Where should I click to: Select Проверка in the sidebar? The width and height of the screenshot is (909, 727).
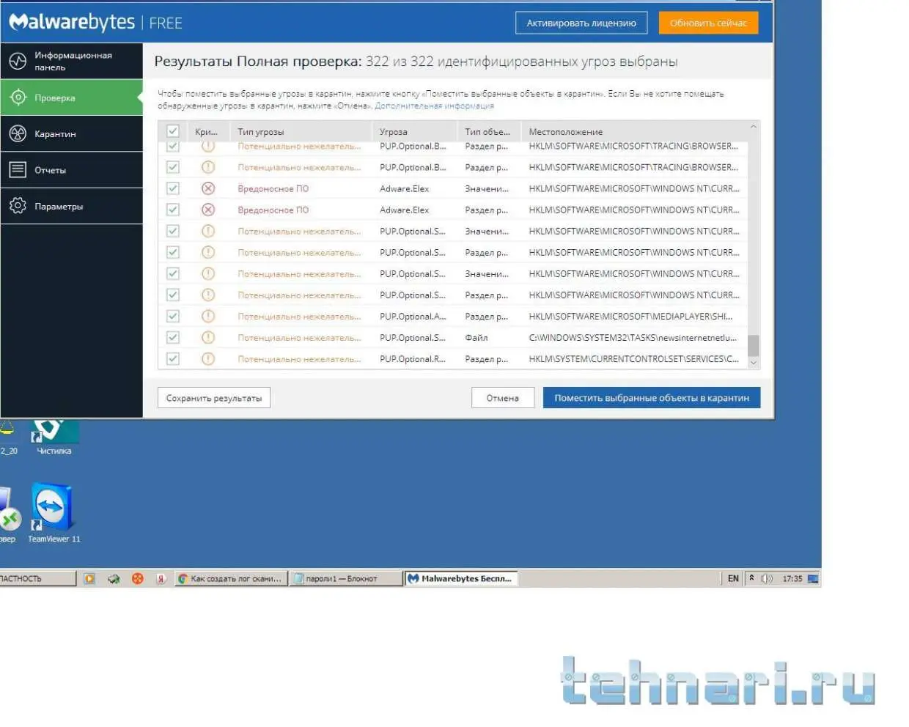[x=72, y=97]
